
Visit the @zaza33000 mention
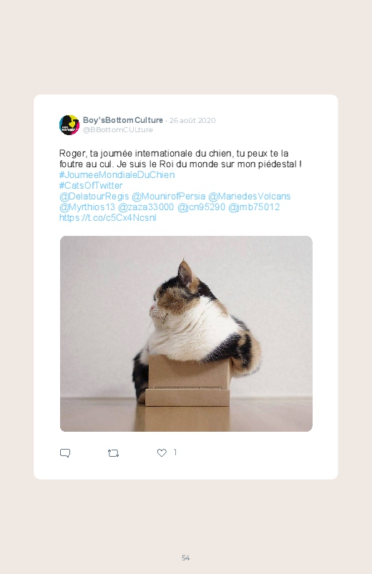coord(146,207)
